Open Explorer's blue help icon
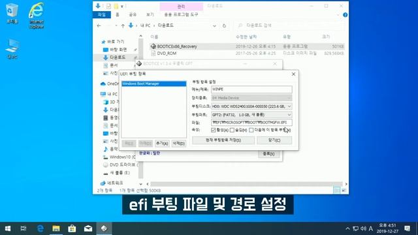The width and height of the screenshot is (418, 235). pyautogui.click(x=346, y=15)
